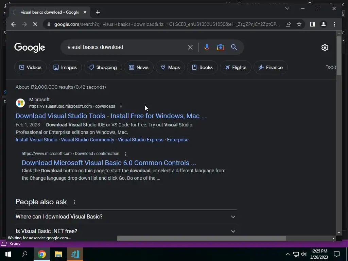The height and width of the screenshot is (261, 348).
Task: Show hidden system tray icons
Action: pos(288,254)
